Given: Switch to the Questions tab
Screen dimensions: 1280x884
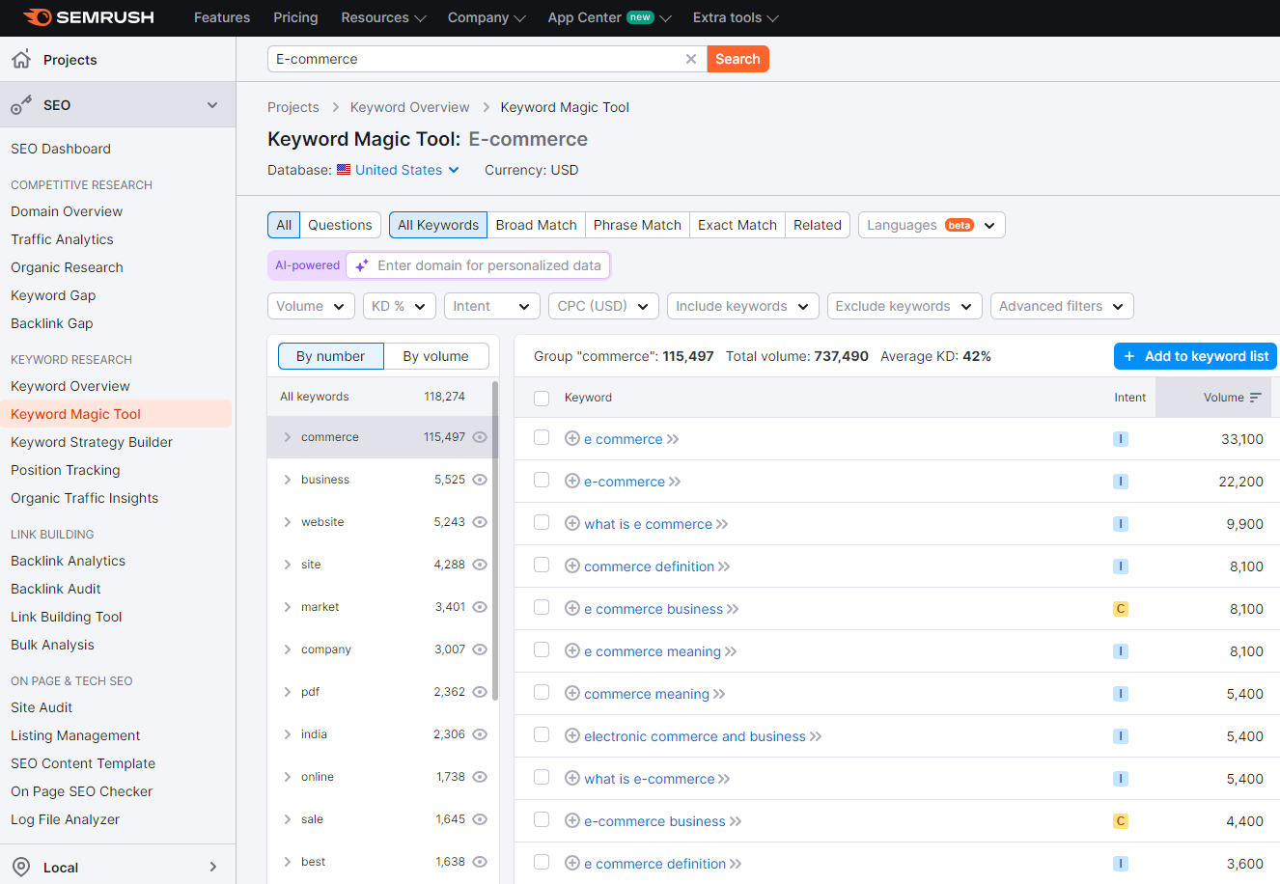Looking at the screenshot, I should click(x=340, y=225).
